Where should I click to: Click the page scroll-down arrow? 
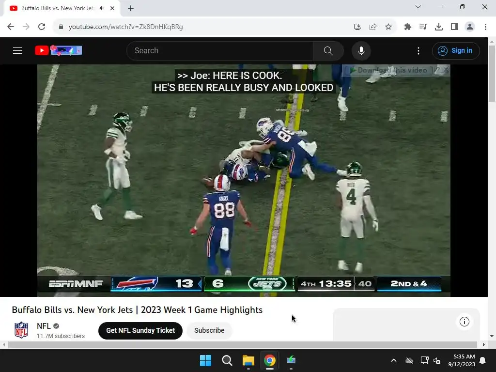[492, 336]
